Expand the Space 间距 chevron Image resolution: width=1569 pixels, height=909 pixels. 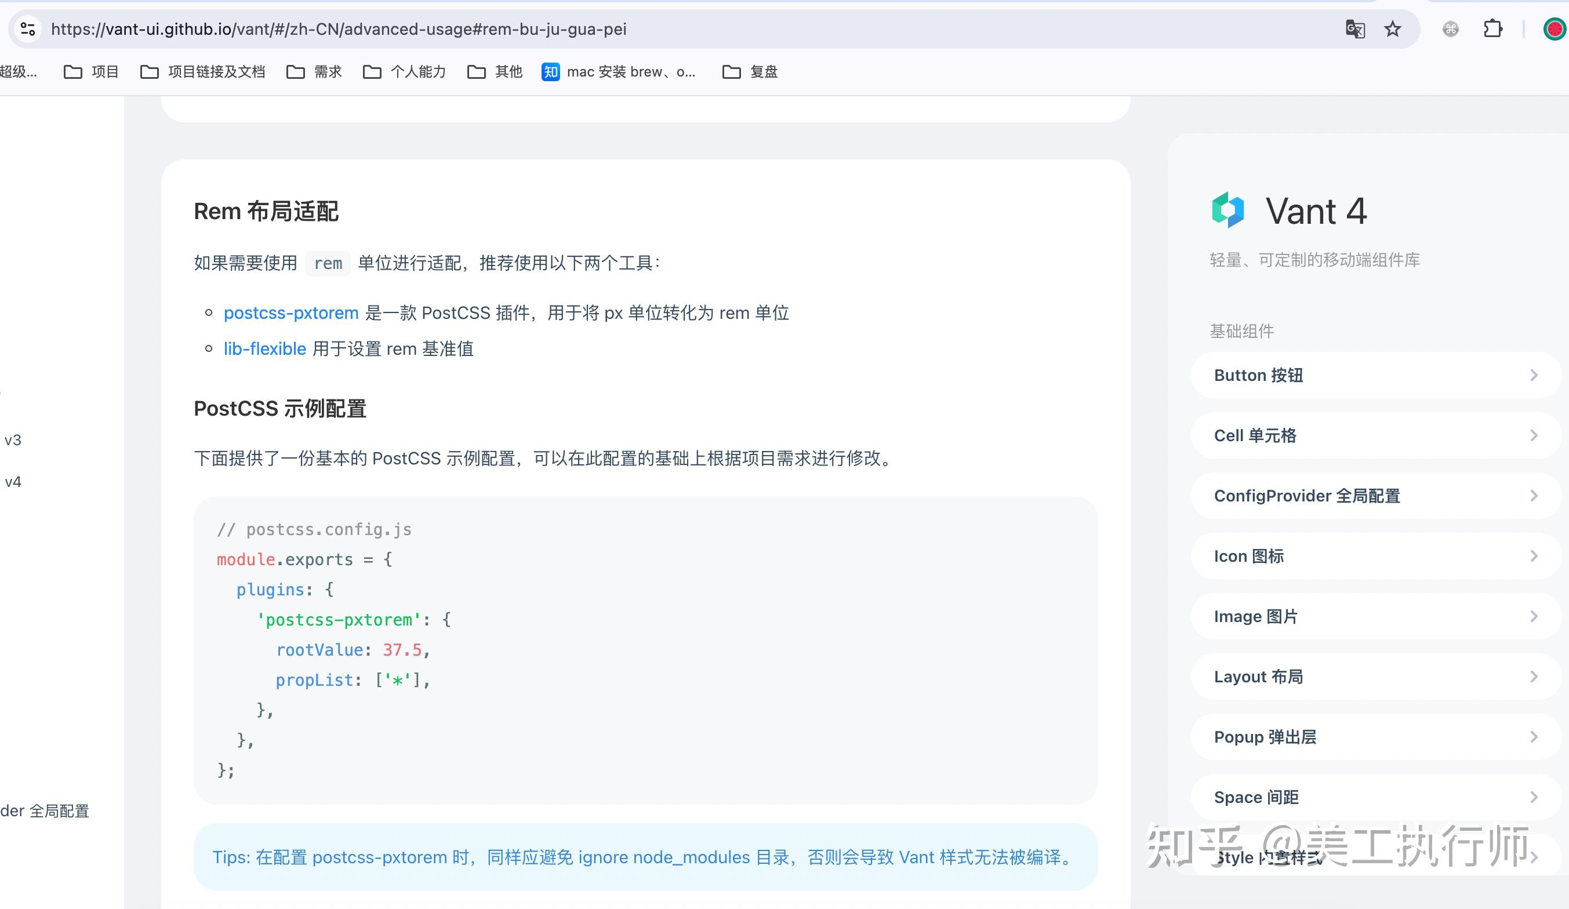click(x=1533, y=797)
